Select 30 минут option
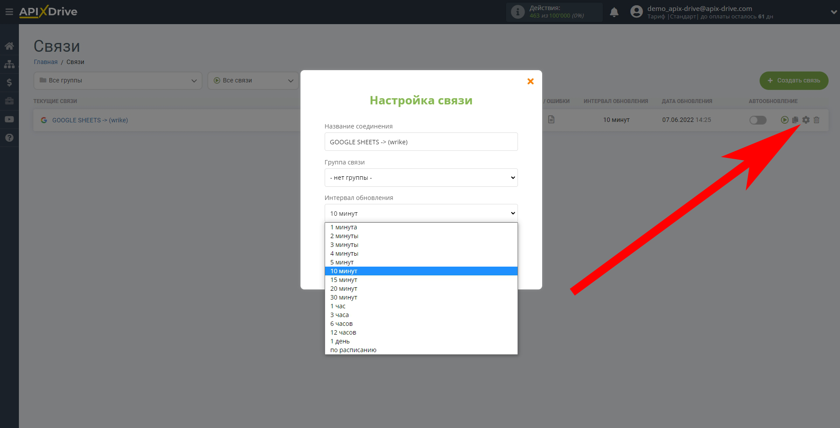Screen dimensions: 840x428 coord(421,297)
